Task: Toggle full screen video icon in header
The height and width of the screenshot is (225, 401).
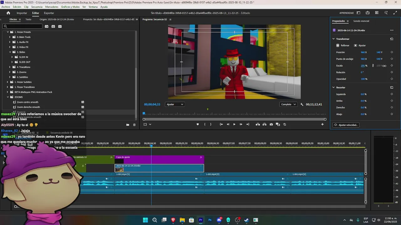Action: click(x=395, y=13)
